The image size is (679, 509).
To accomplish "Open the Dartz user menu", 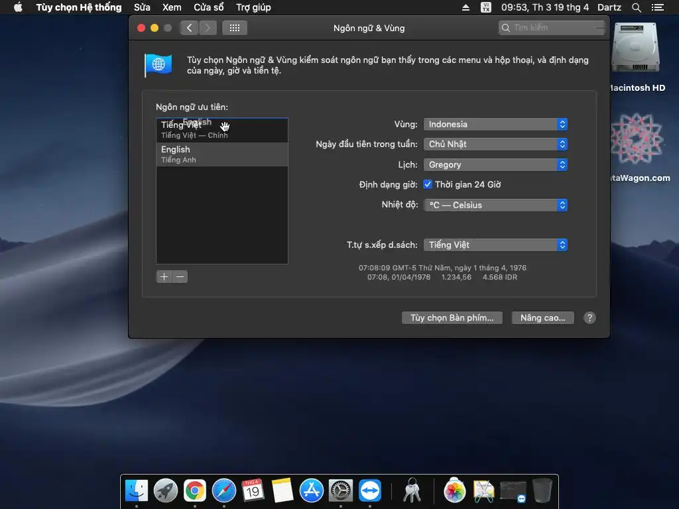I will [x=609, y=7].
